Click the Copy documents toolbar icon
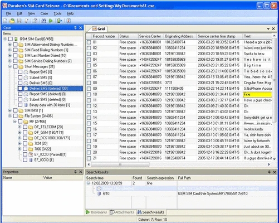Viewport: 279px width, 223px height. (x=35, y=21)
